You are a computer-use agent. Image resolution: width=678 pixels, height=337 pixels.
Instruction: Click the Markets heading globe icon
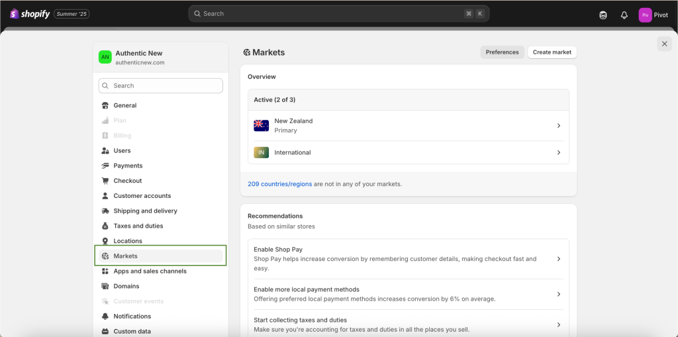[247, 52]
